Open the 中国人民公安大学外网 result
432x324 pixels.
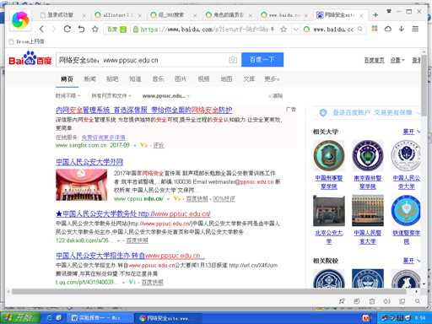[89, 162]
